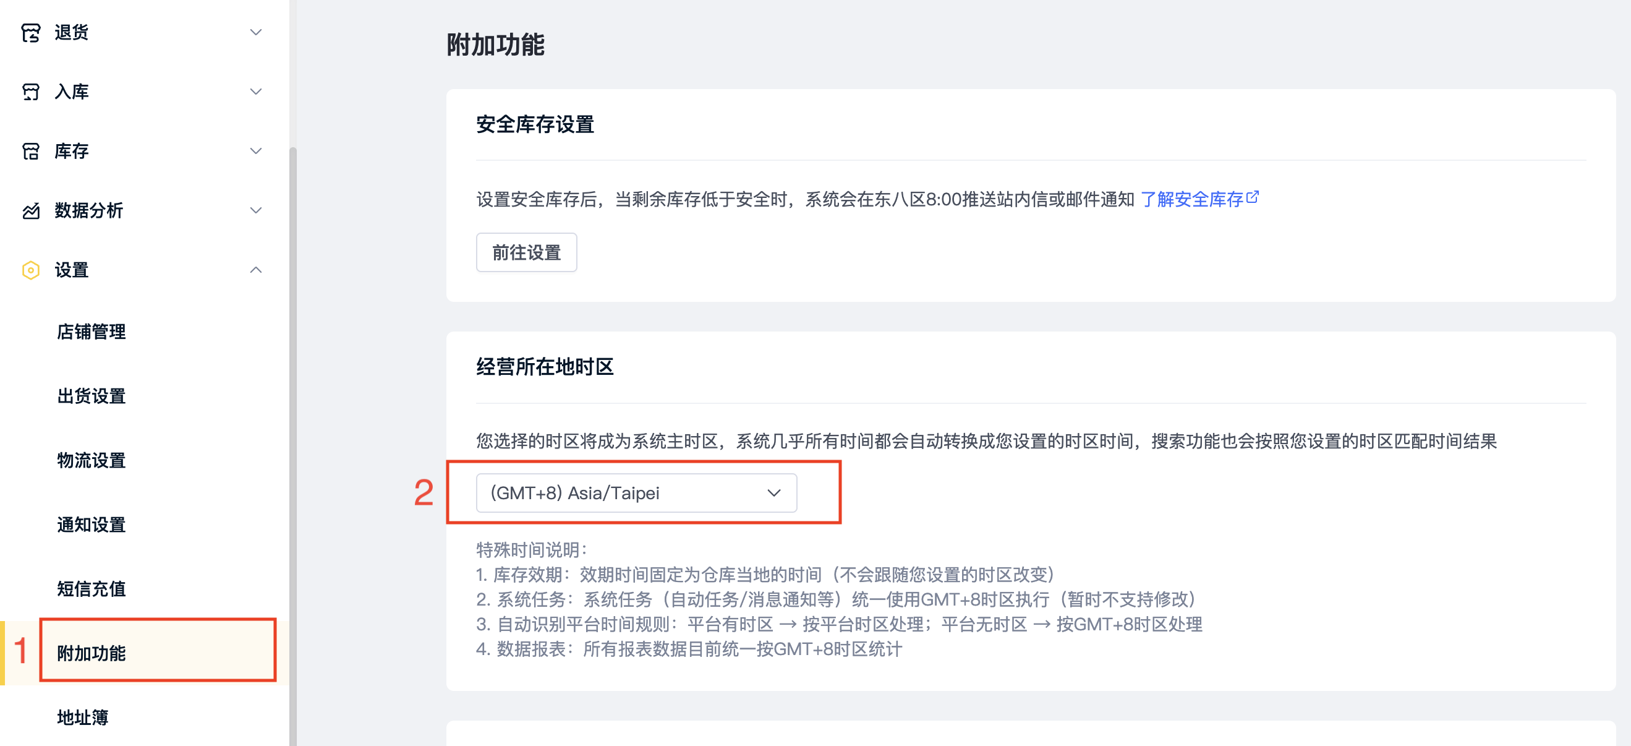Click the 前往设置 button
The width and height of the screenshot is (1631, 746).
[526, 252]
